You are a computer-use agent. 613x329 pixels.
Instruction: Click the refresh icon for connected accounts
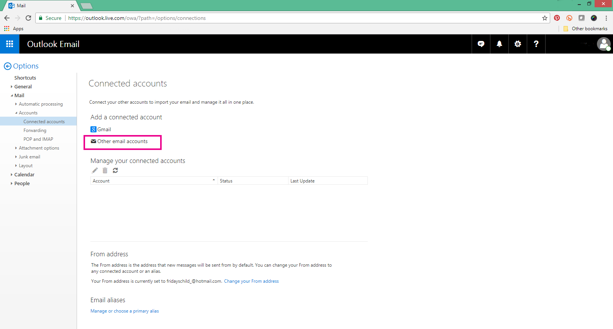point(115,171)
